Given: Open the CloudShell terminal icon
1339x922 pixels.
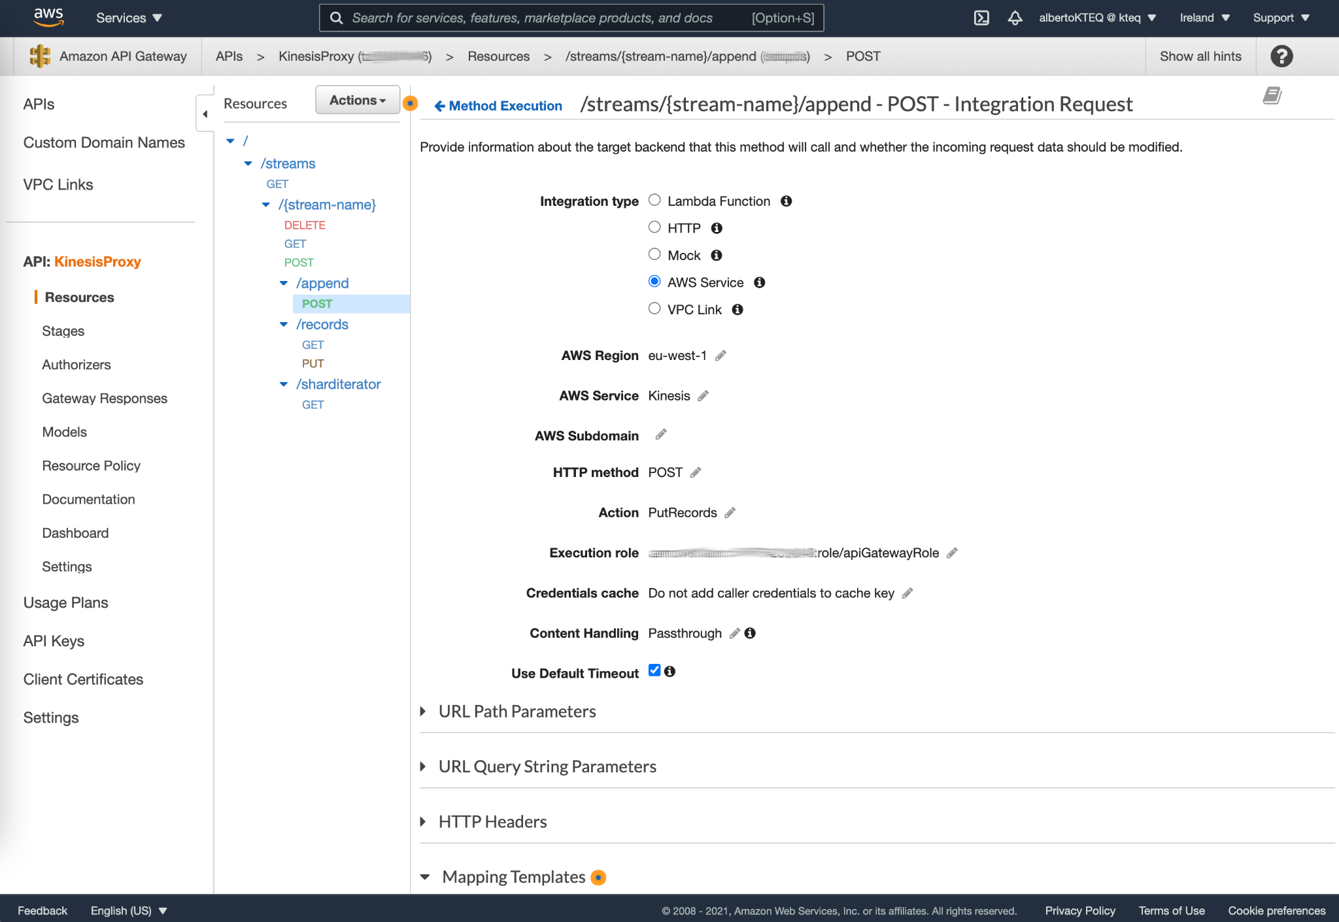Looking at the screenshot, I should (x=981, y=18).
